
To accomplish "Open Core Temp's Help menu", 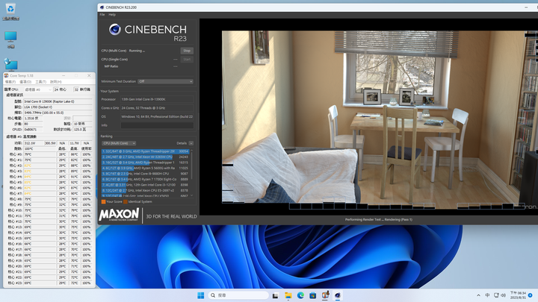I will point(55,82).
